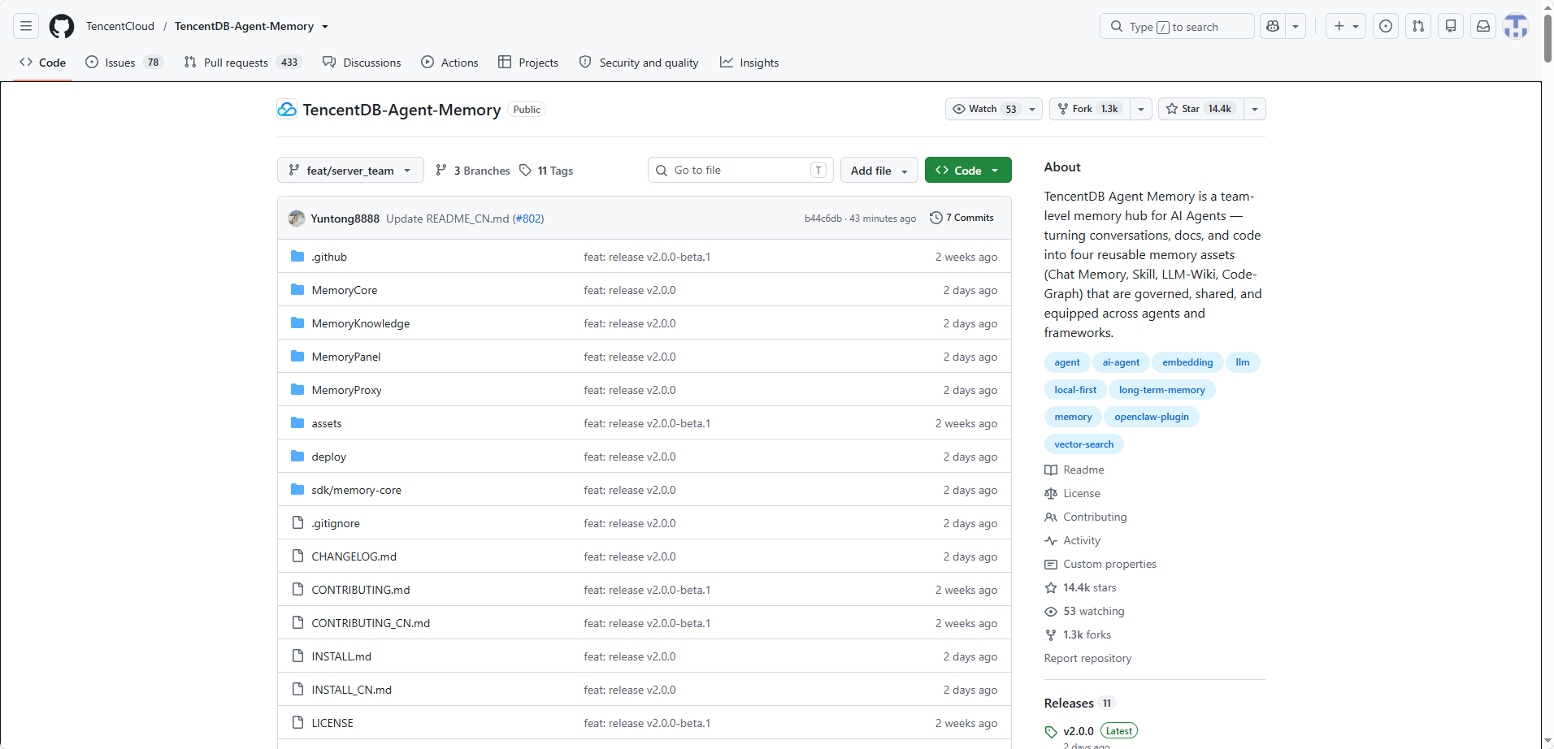Screen dimensions: 1554x749
Task: Focus the Go to file search field
Action: [x=741, y=171]
